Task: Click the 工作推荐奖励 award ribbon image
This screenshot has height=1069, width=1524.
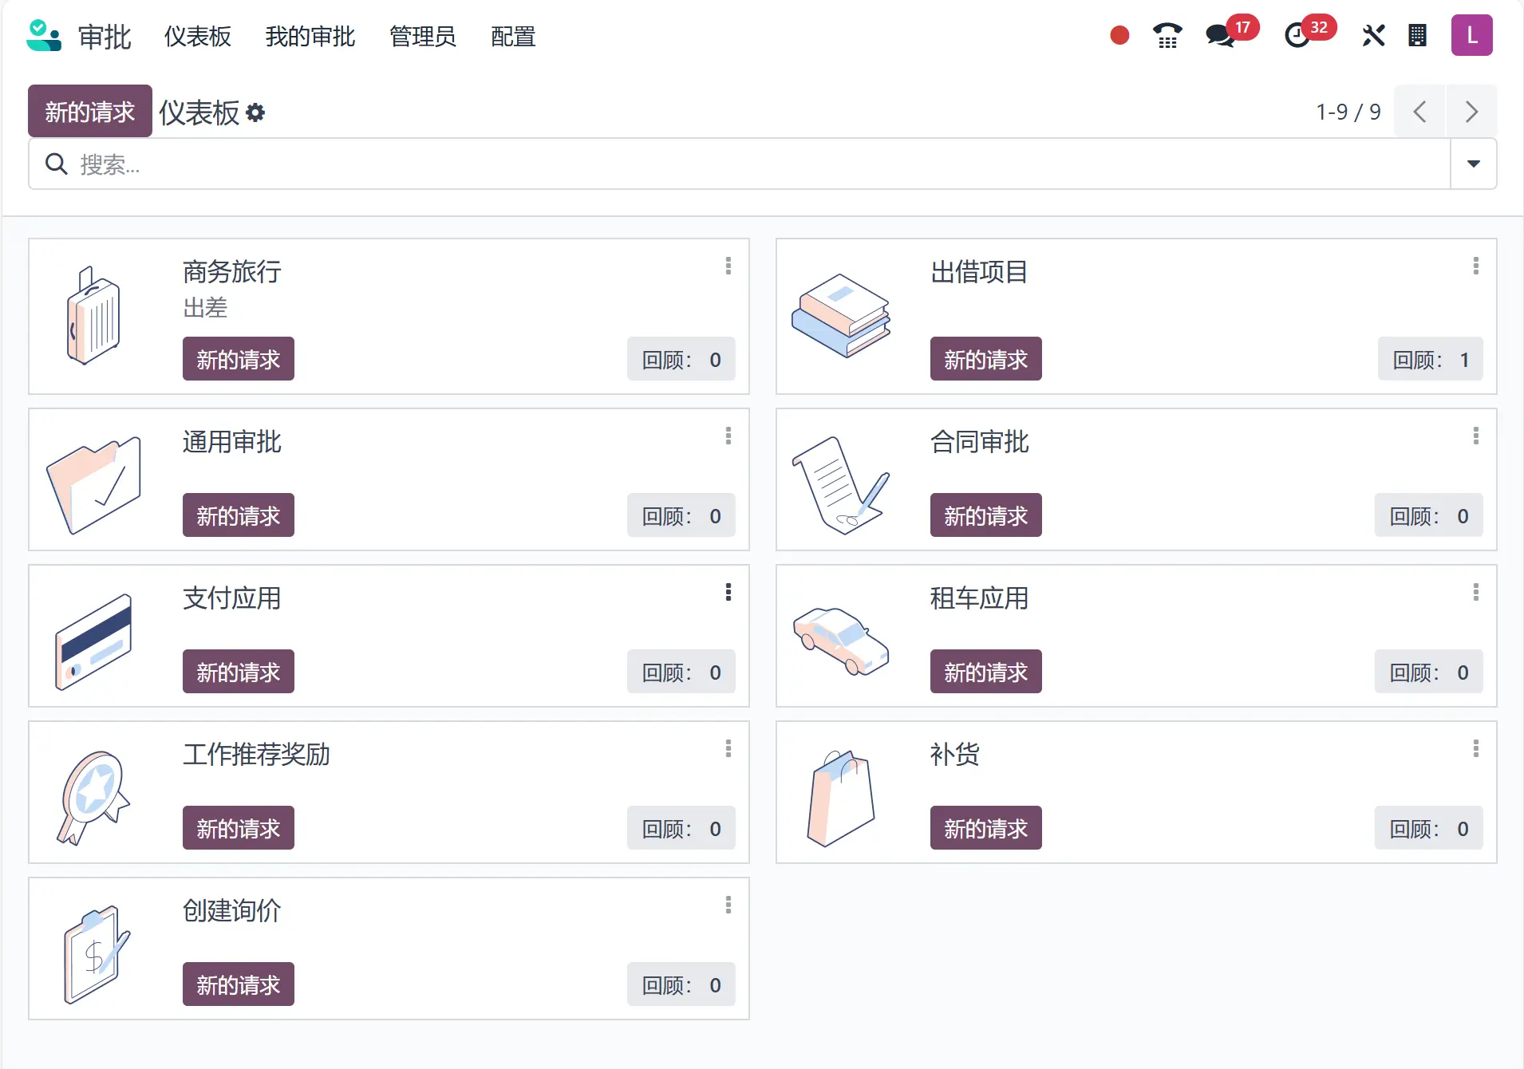Action: [x=93, y=798]
